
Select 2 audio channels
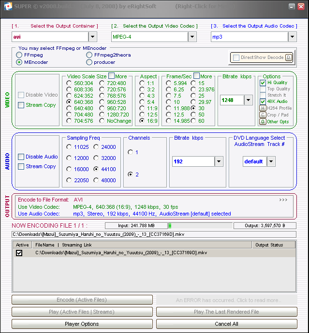130,174
